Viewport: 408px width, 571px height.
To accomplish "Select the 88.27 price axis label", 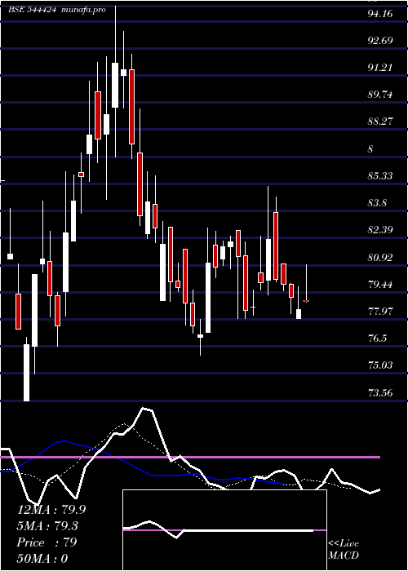I will point(380,122).
